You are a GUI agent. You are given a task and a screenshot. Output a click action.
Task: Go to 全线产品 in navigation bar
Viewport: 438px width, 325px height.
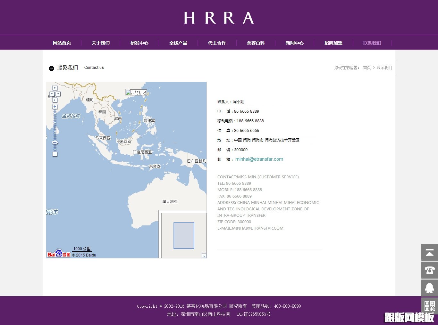coord(178,43)
